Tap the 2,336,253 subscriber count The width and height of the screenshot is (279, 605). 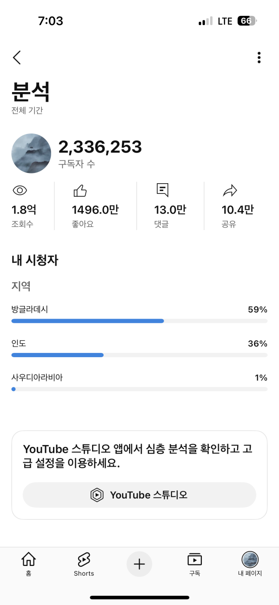pyautogui.click(x=100, y=147)
